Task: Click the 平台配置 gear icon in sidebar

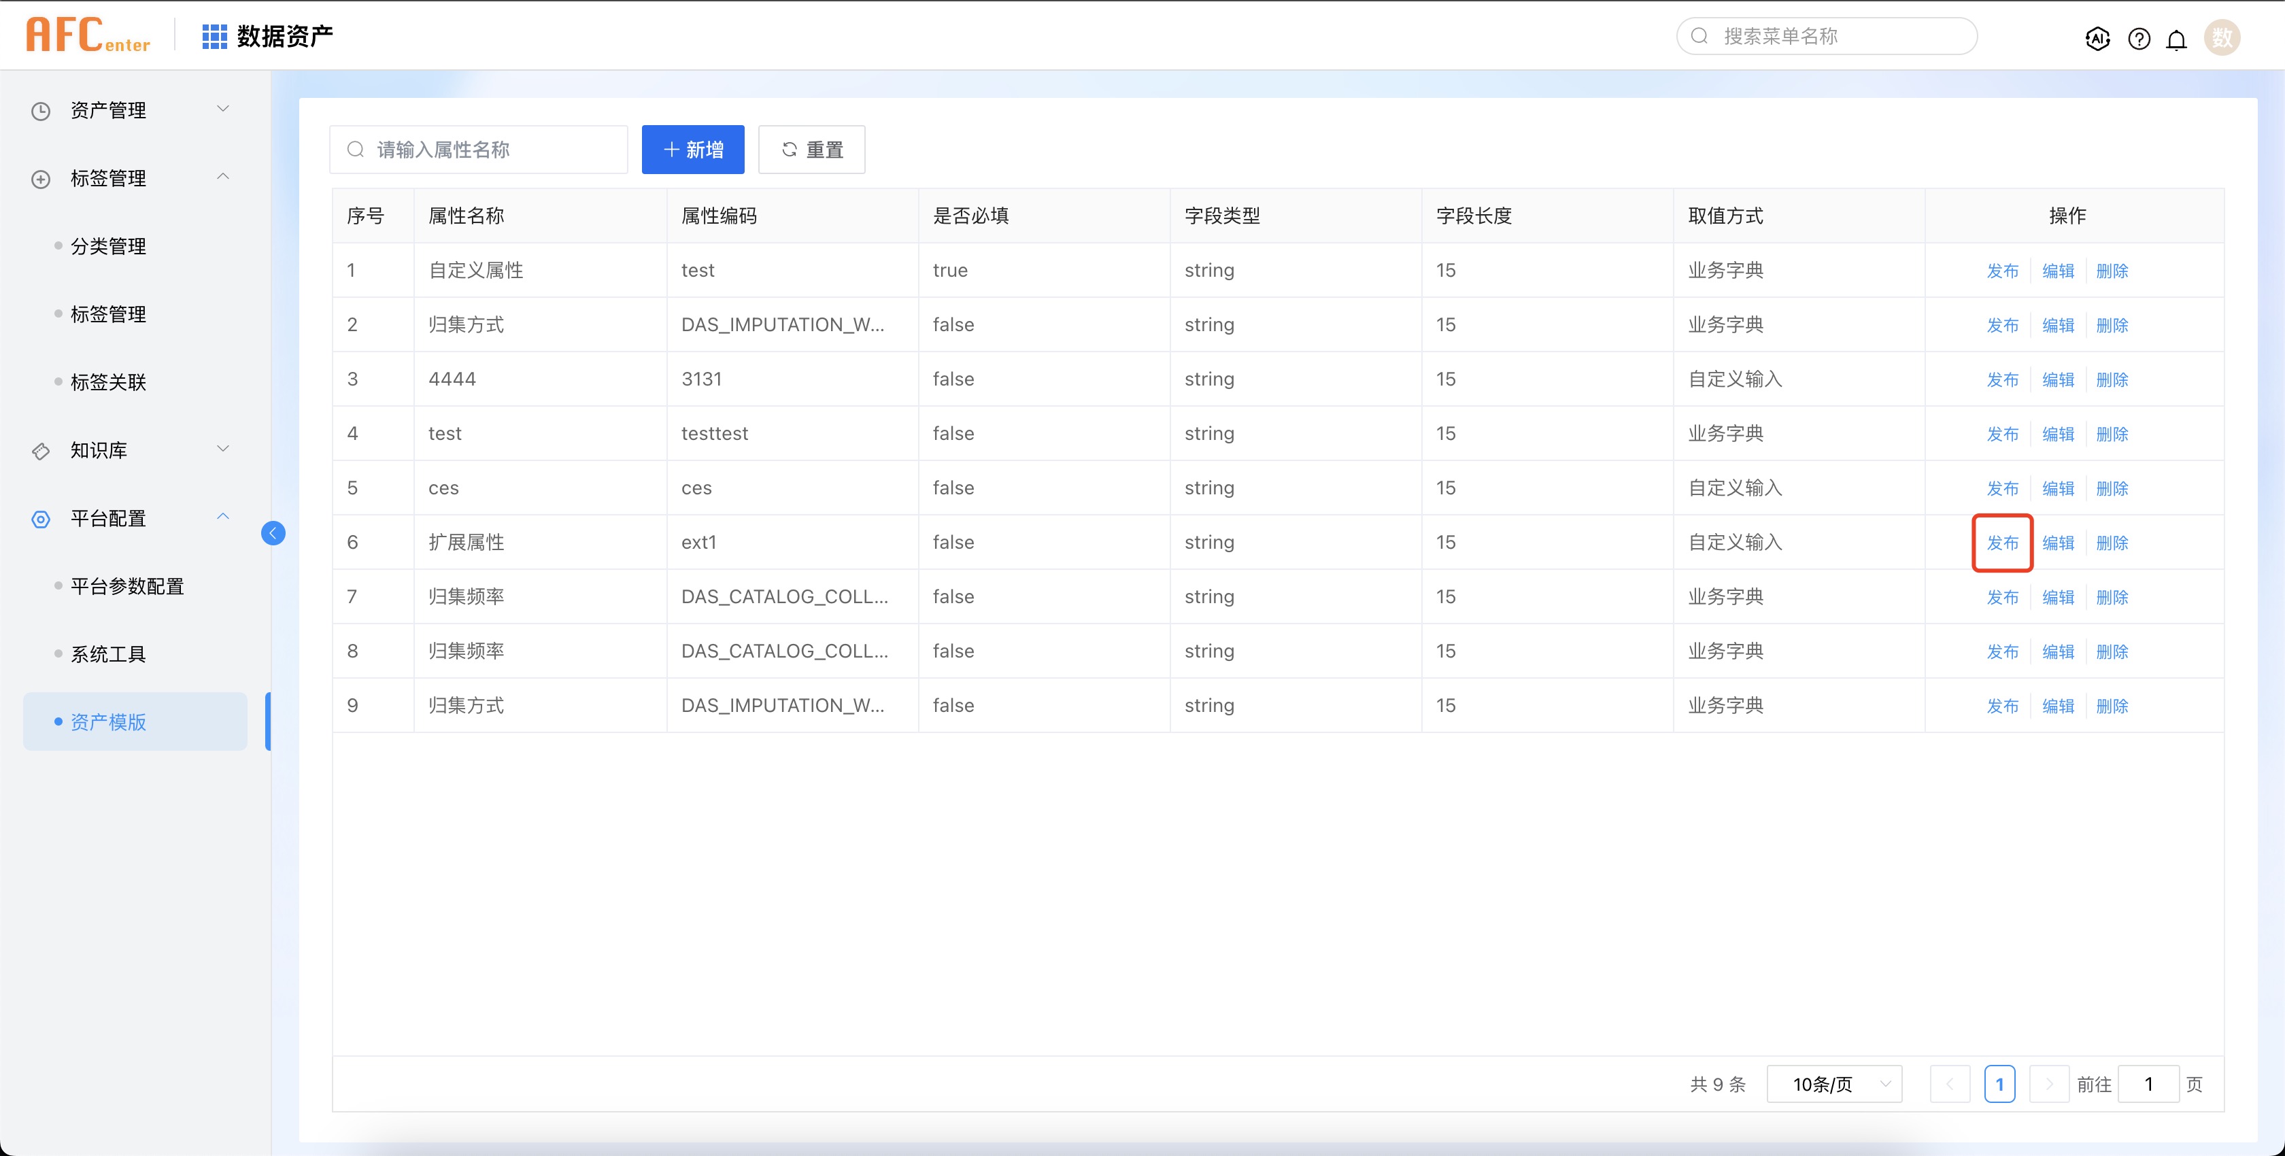Action: (41, 519)
